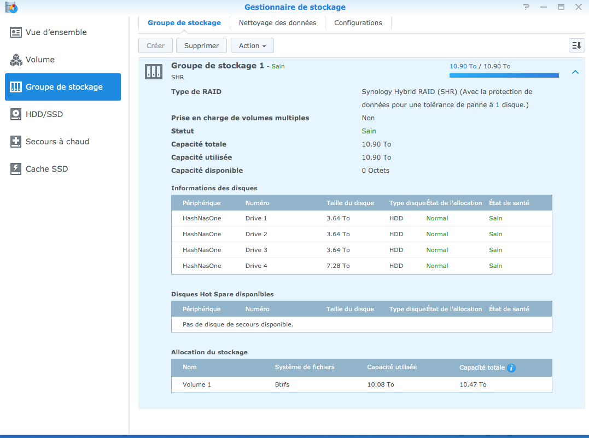589x438 pixels.
Task: Click the Créer button
Action: pyautogui.click(x=155, y=46)
